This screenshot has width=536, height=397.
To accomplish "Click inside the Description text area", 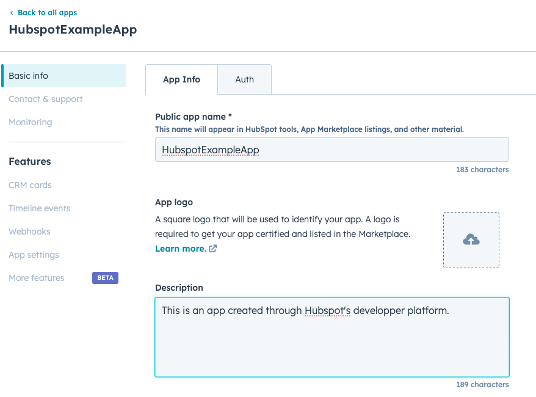I will click(332, 337).
